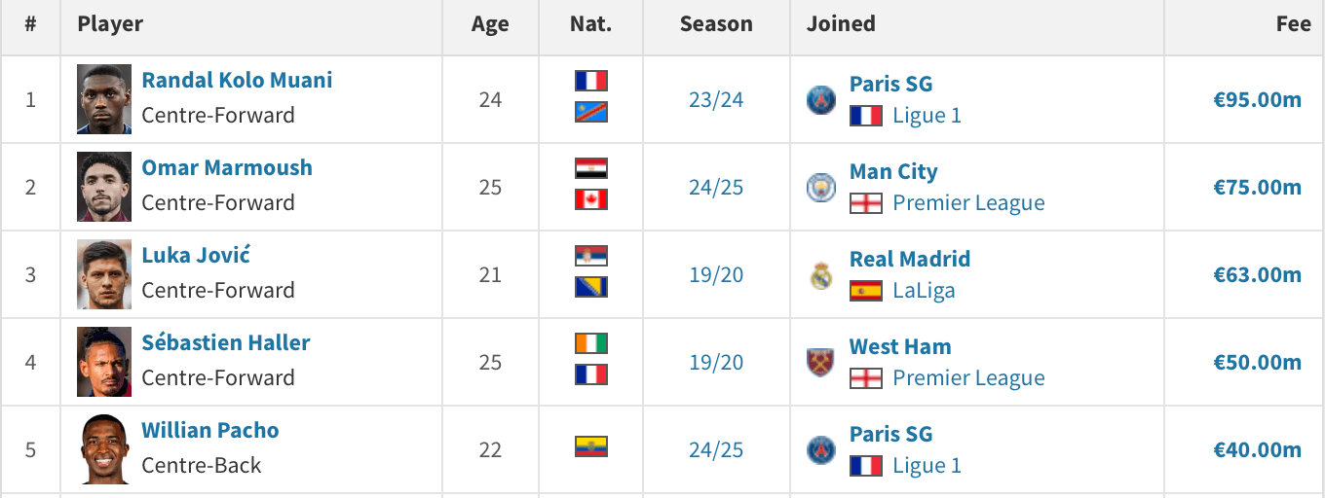Click the Serbia flag in Luka Jović's row
The image size is (1325, 498).
(x=591, y=256)
